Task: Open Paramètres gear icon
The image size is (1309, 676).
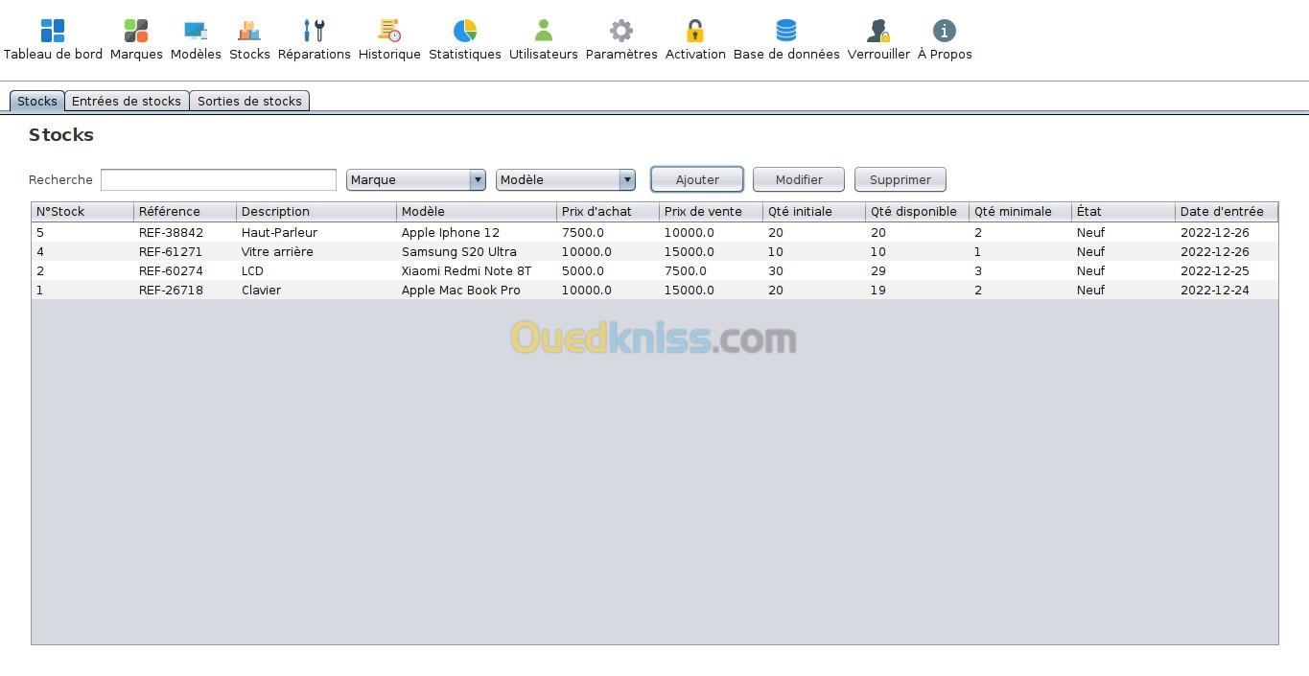Action: pos(621,31)
